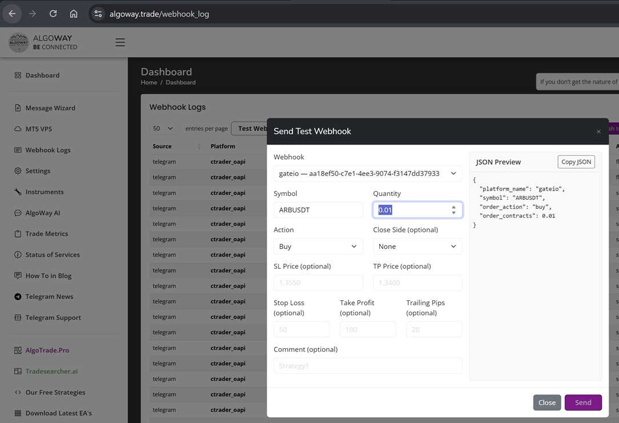
Task: Click the browser forward arrow
Action: point(33,14)
